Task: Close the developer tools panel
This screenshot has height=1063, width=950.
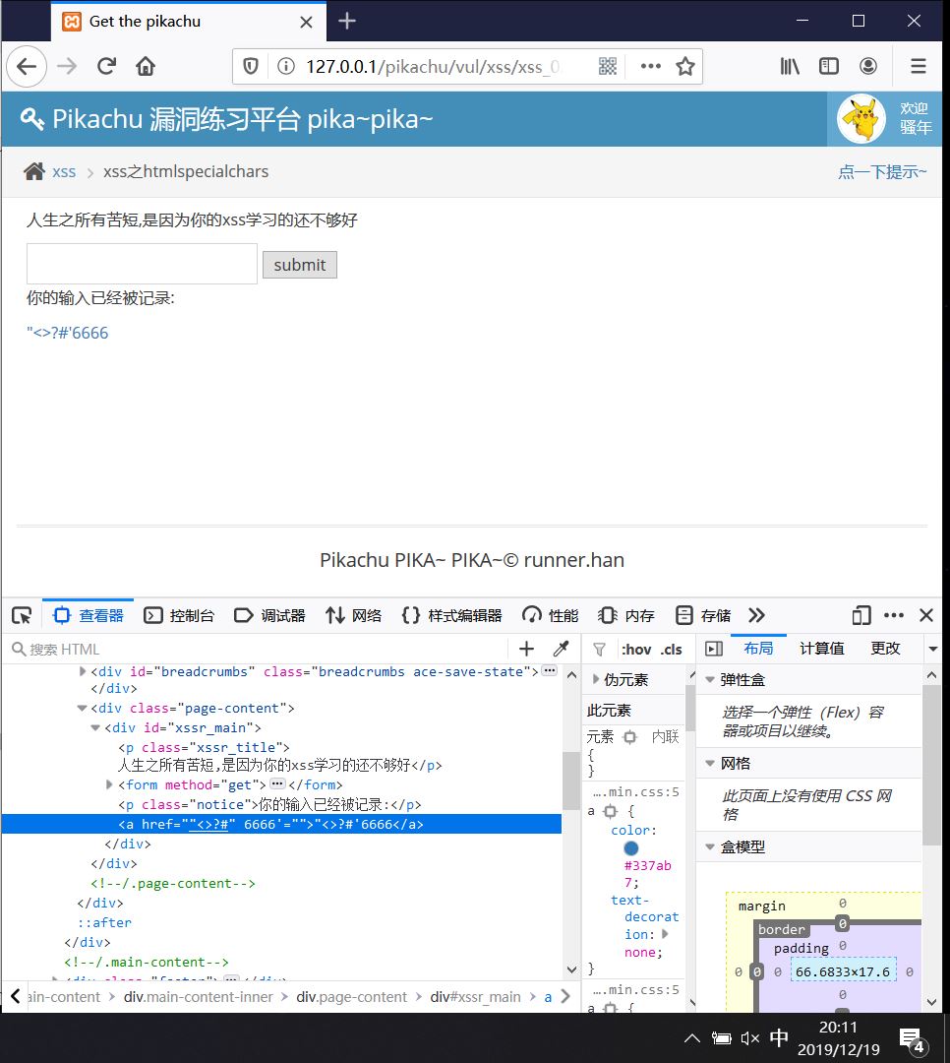Action: pos(926,615)
